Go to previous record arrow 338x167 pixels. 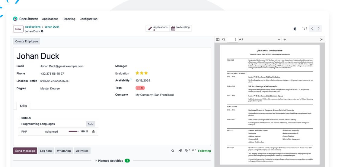(x=312, y=28)
